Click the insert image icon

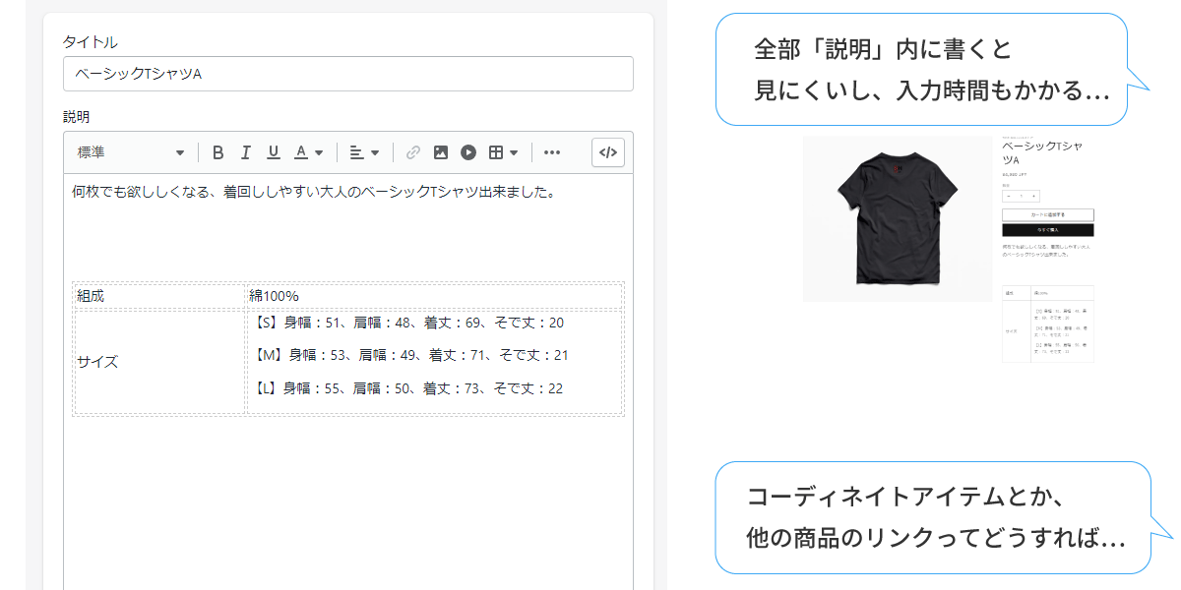pos(441,152)
